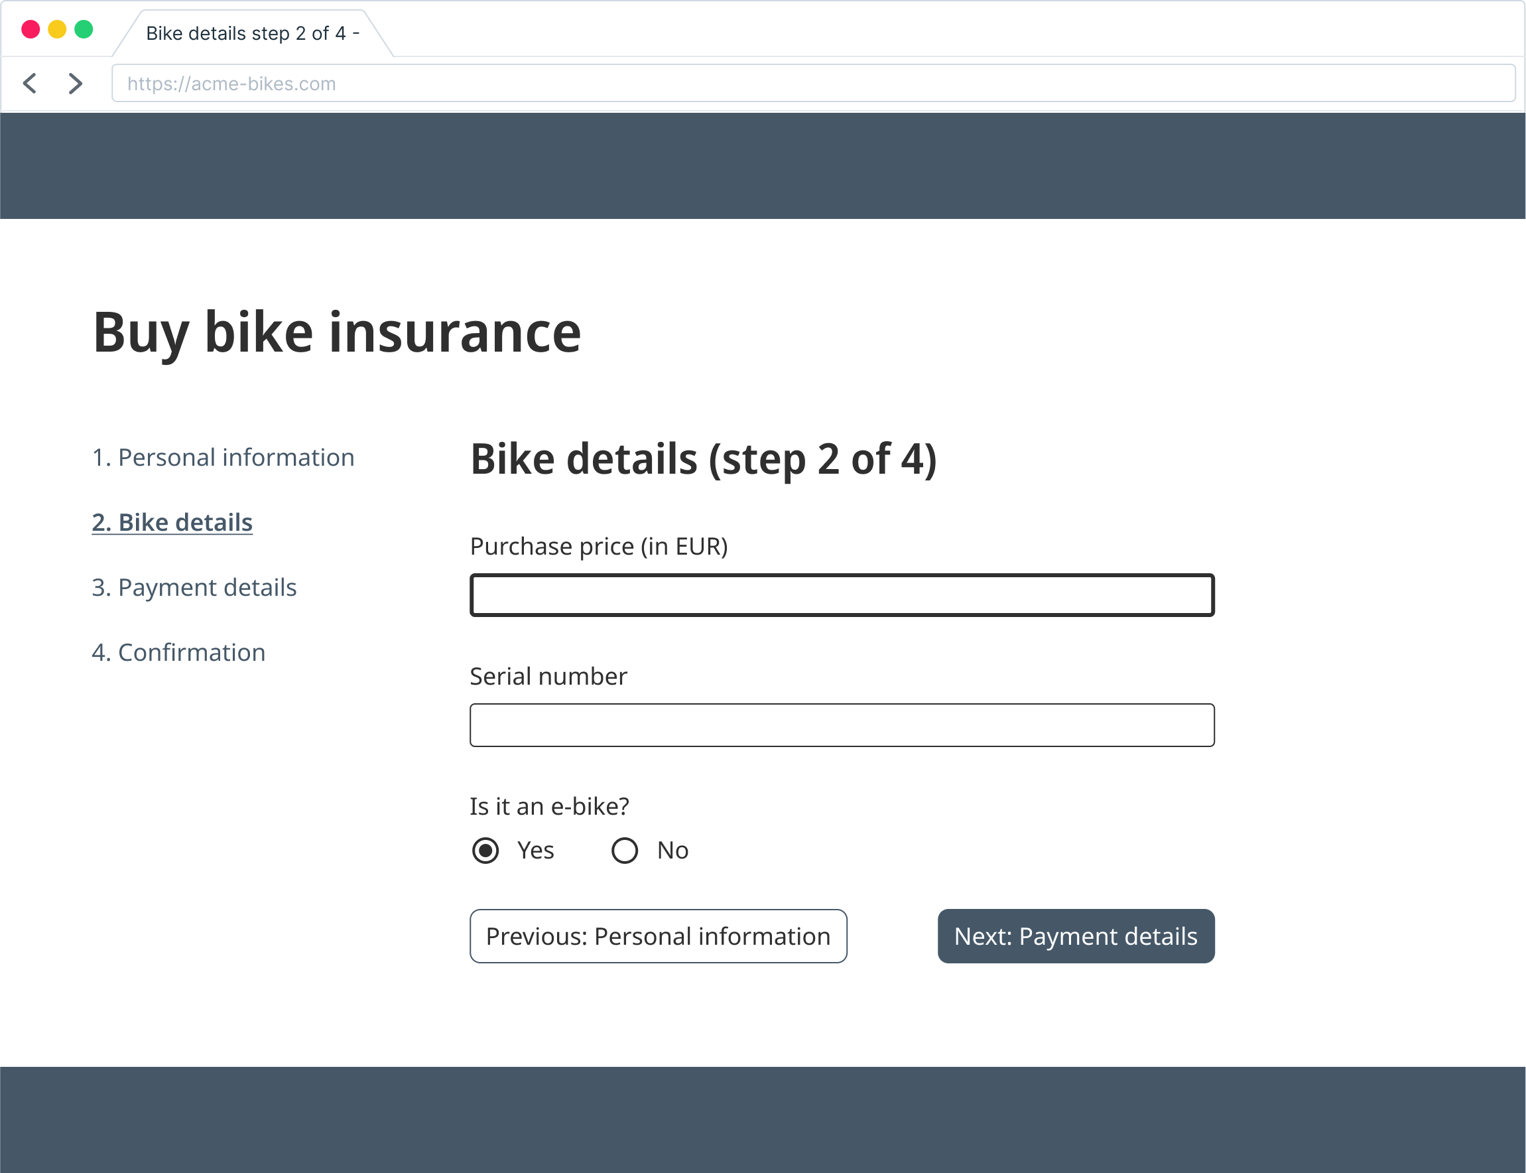Click the Serial number label

[x=547, y=675]
